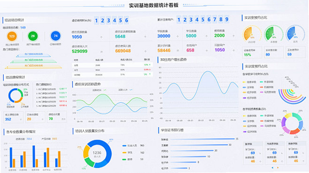Click the 1050 virtual resource count

[77, 37]
